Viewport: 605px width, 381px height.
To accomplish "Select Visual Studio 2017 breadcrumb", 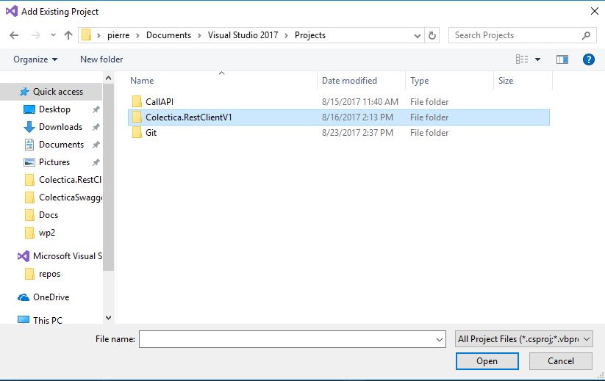I will pyautogui.click(x=243, y=35).
